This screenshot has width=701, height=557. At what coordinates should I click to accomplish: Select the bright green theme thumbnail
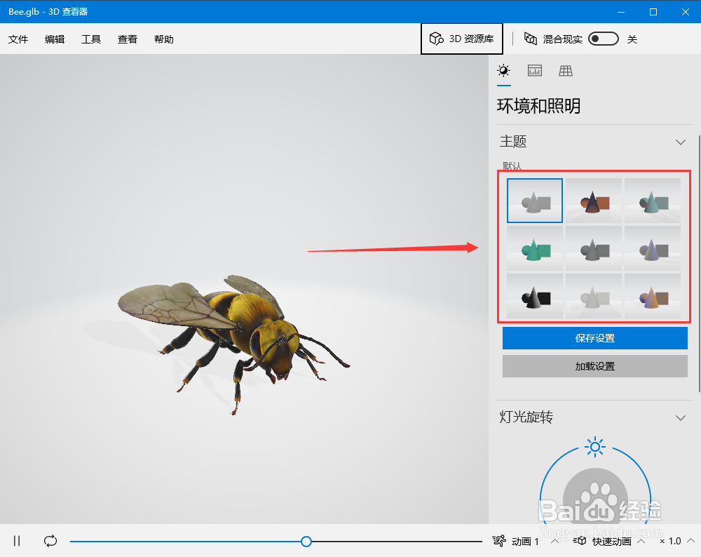[x=535, y=248]
